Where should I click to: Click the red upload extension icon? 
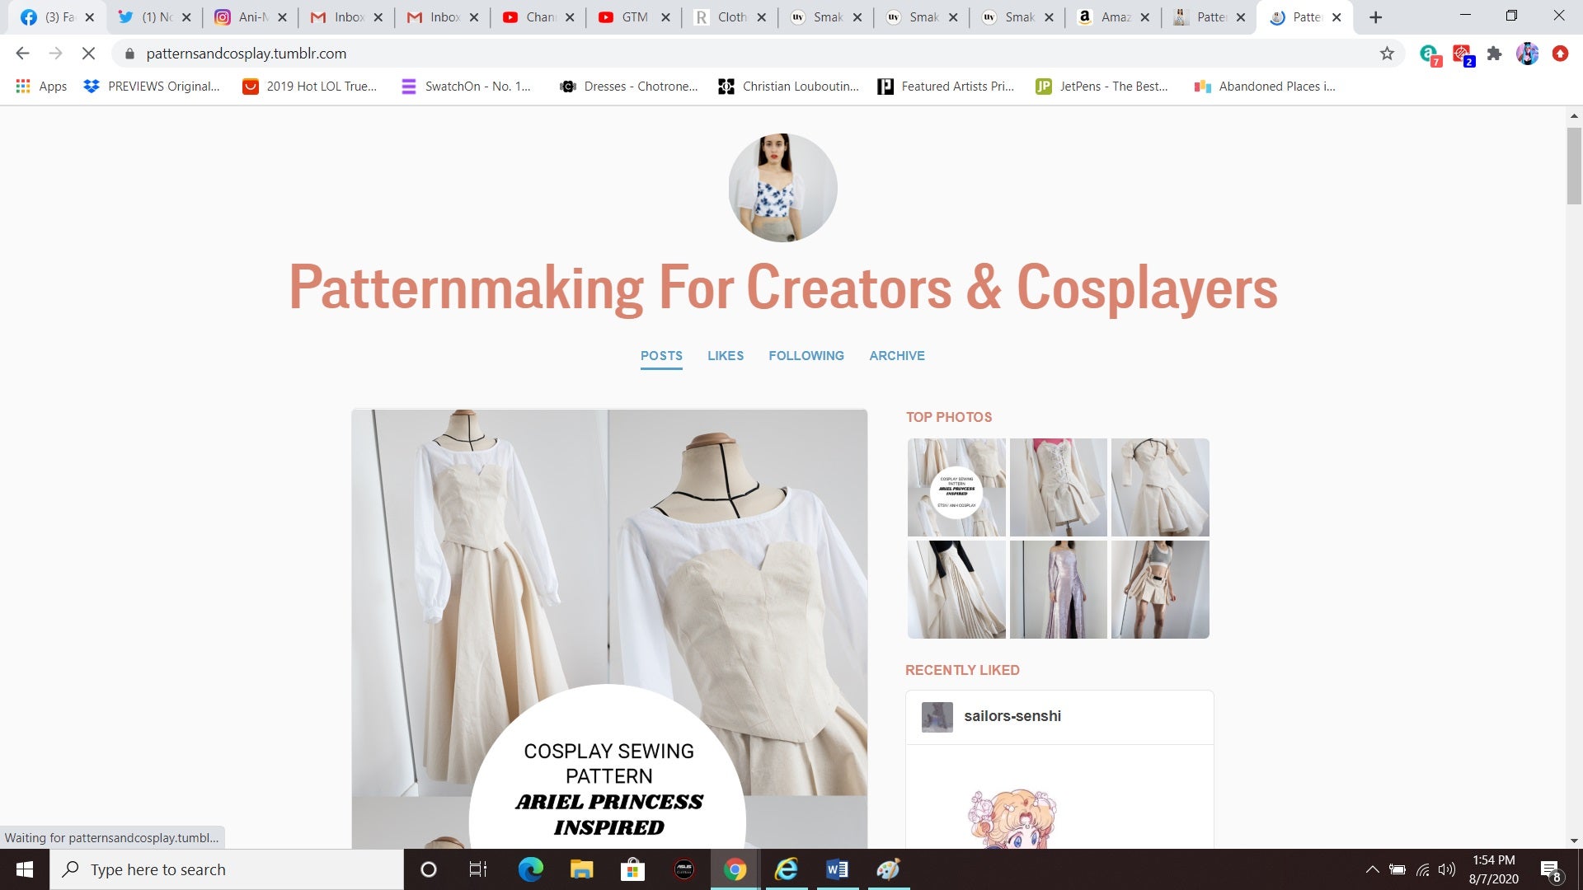click(x=1561, y=54)
